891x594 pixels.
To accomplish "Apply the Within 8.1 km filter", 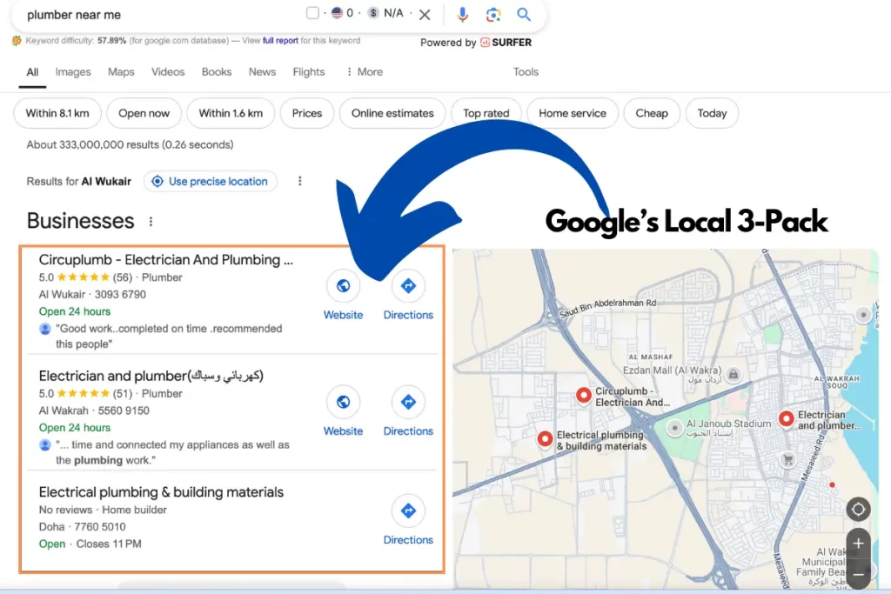I will pos(57,113).
